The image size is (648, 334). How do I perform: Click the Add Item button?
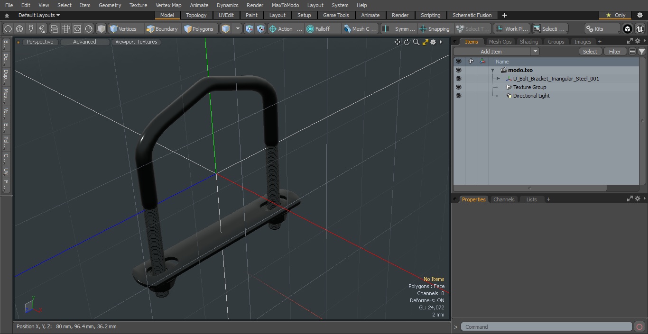[491, 52]
